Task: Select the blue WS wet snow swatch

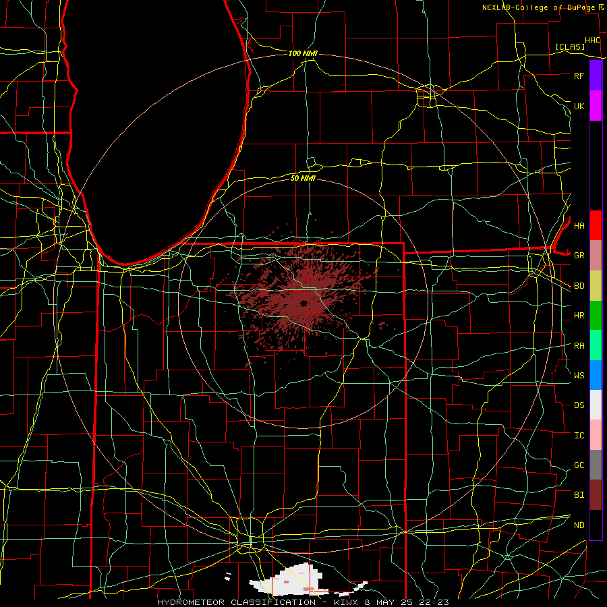Action: [596, 375]
